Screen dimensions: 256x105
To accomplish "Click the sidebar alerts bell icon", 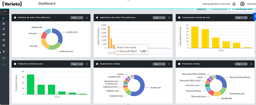I will coord(4,29).
